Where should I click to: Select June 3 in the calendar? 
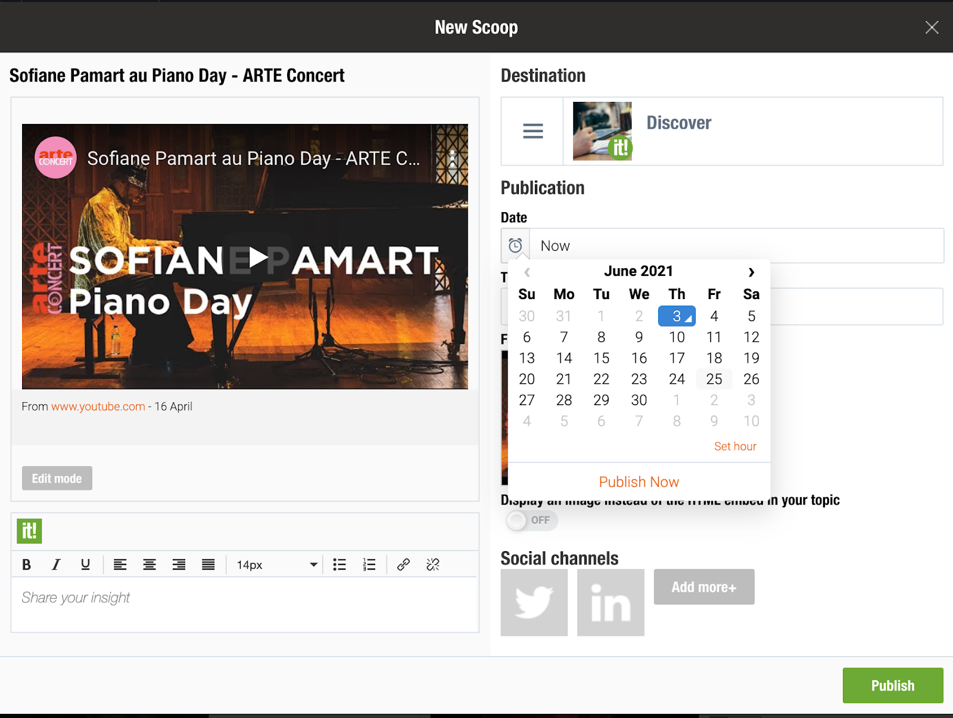tap(677, 316)
